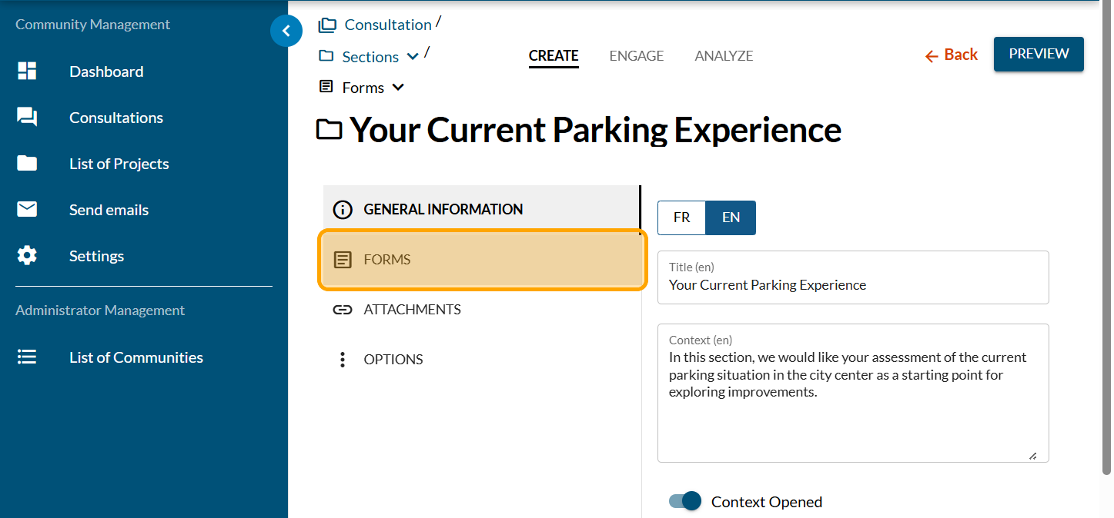
Task: Click the Back link
Action: coord(952,55)
